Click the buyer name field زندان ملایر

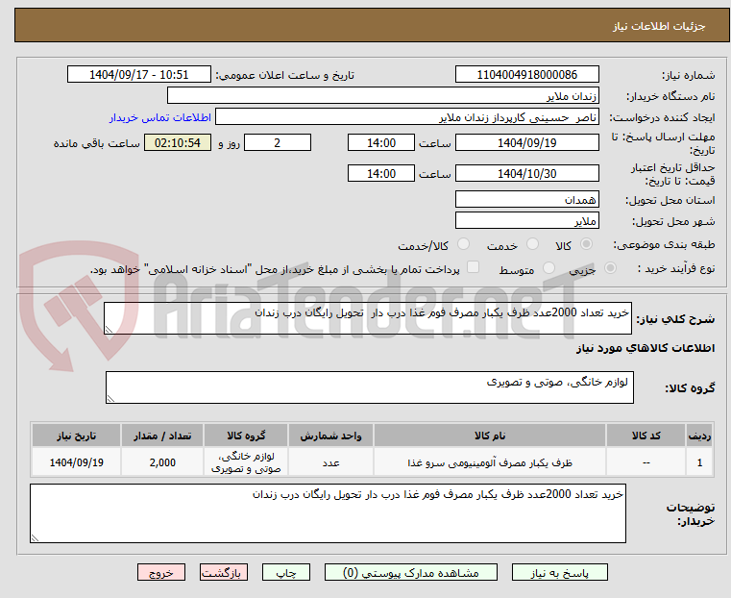382,95
